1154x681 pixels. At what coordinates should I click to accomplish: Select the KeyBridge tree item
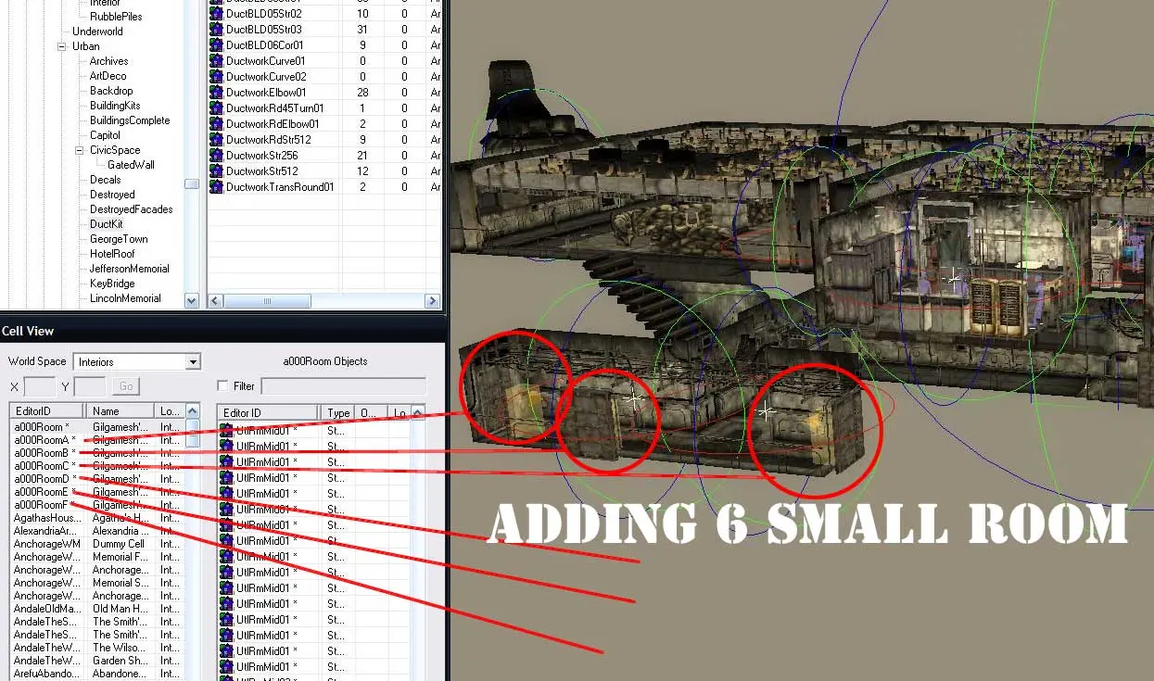click(x=112, y=284)
